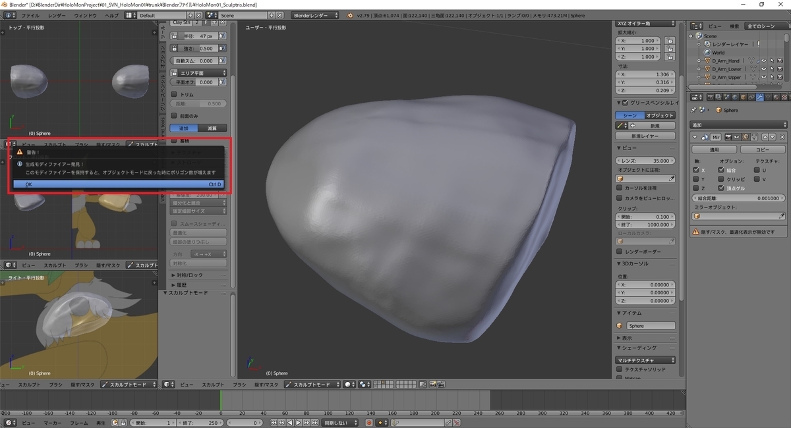Viewport: 791px width, 428px height.
Task: Open the マルチテクスチャ shading dropdown
Action: pyautogui.click(x=646, y=360)
